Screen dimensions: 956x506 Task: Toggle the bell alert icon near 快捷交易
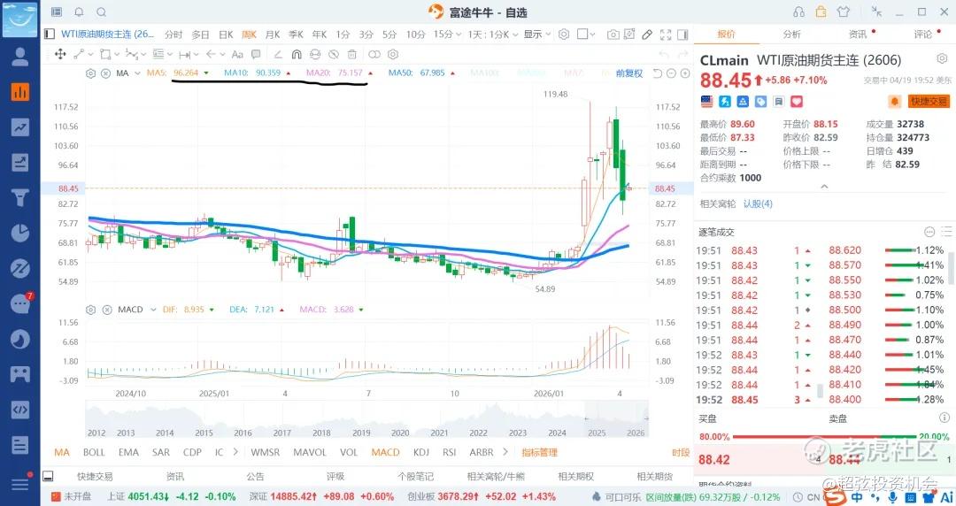coord(894,101)
